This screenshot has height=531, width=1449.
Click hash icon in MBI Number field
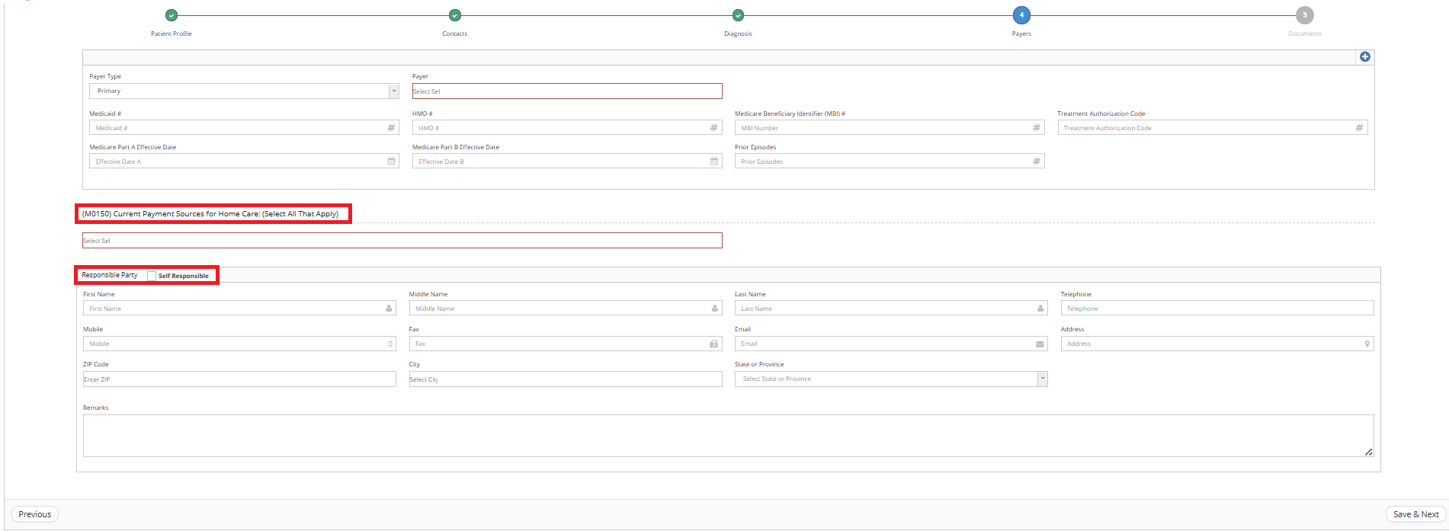pos(1036,128)
